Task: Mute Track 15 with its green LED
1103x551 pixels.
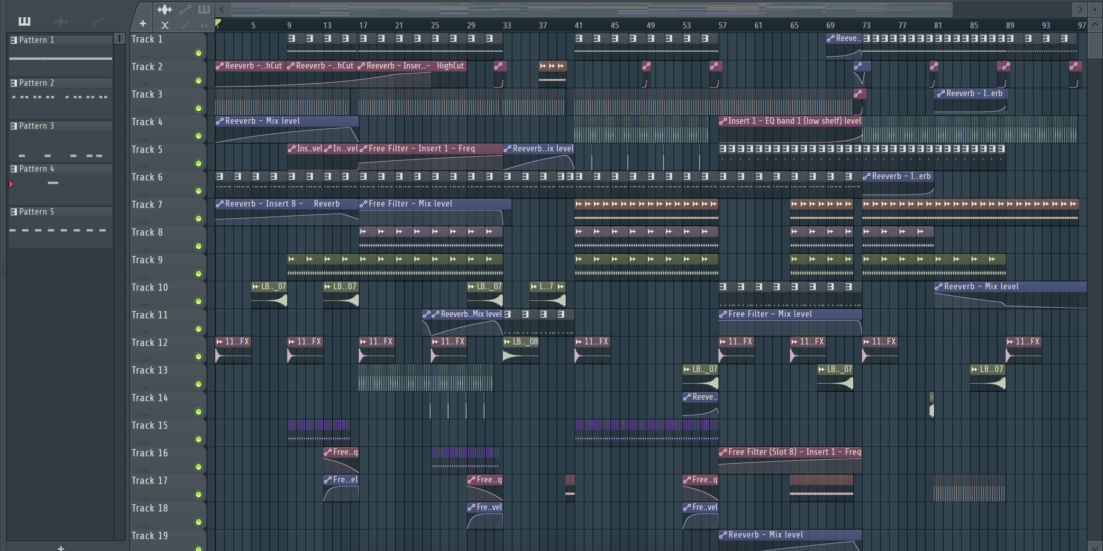Action: (198, 439)
